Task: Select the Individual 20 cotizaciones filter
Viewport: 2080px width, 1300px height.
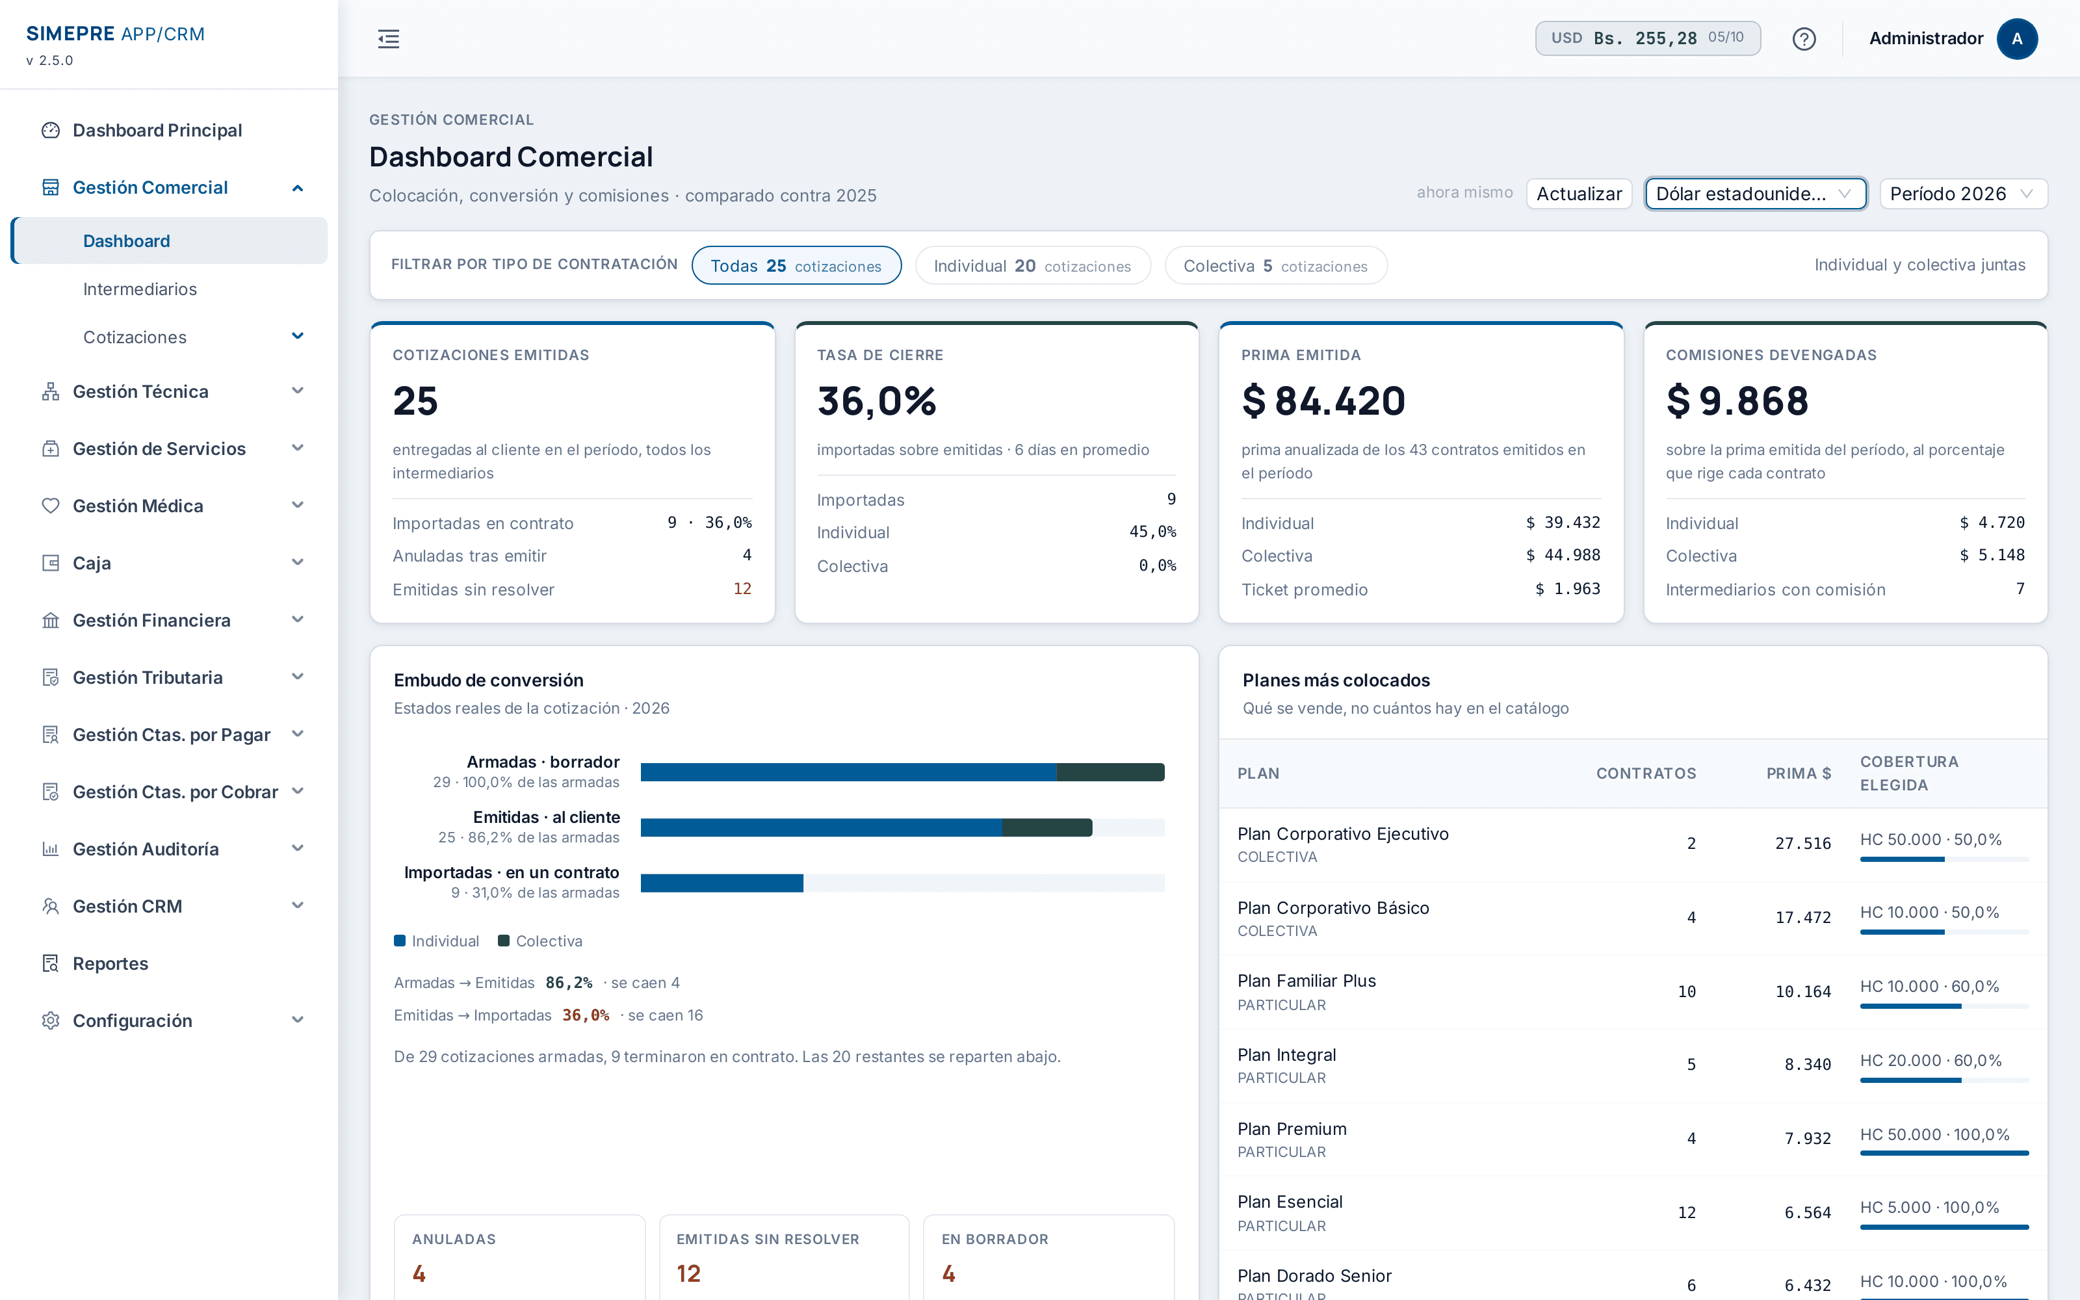Action: coord(1032,266)
